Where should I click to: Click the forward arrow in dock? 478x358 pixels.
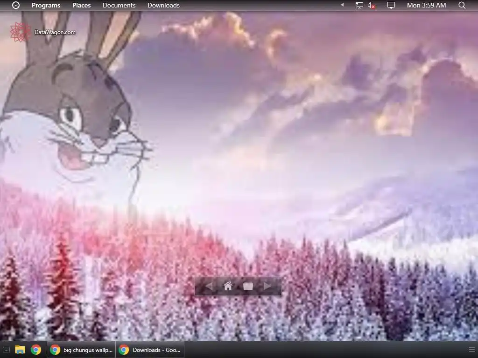coord(267,286)
